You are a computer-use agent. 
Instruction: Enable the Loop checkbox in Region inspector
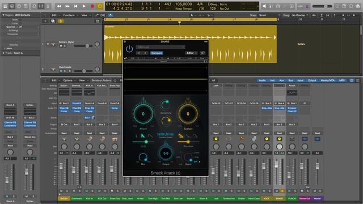coord(20,23)
